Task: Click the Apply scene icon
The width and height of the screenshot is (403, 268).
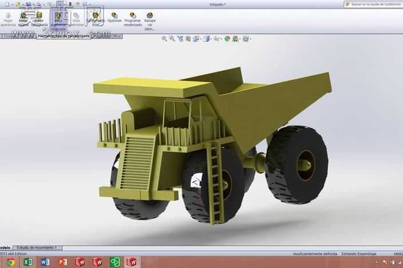Action: tap(236, 39)
